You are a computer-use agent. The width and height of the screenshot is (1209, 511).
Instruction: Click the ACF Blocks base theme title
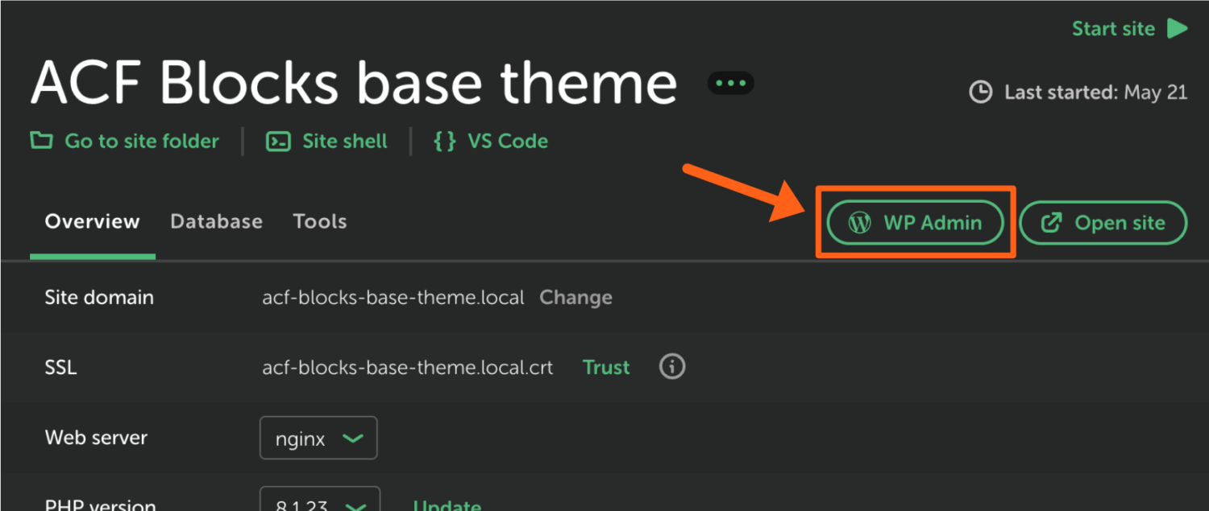point(353,83)
